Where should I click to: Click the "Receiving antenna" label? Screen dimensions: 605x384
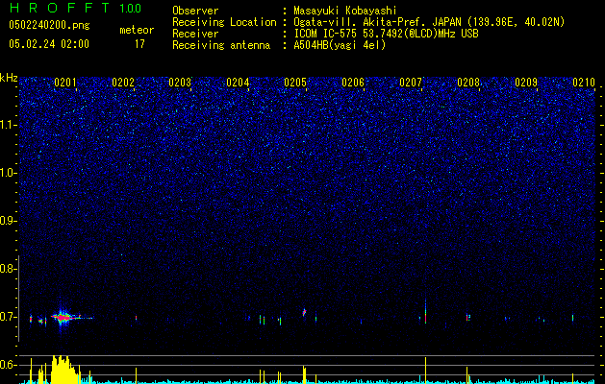click(221, 45)
